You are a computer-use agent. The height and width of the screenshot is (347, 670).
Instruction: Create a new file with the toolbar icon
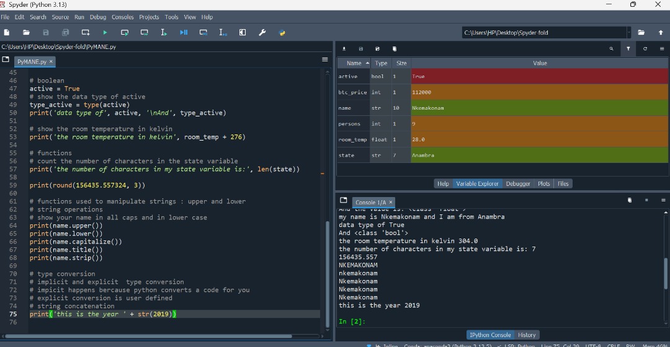pyautogui.click(x=6, y=32)
